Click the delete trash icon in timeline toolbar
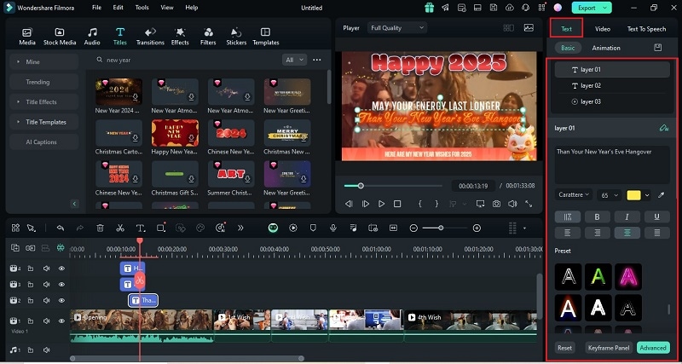This screenshot has width=682, height=364. 100,228
